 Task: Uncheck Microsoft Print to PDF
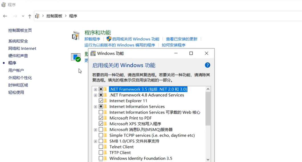pyautogui.click(x=101, y=118)
